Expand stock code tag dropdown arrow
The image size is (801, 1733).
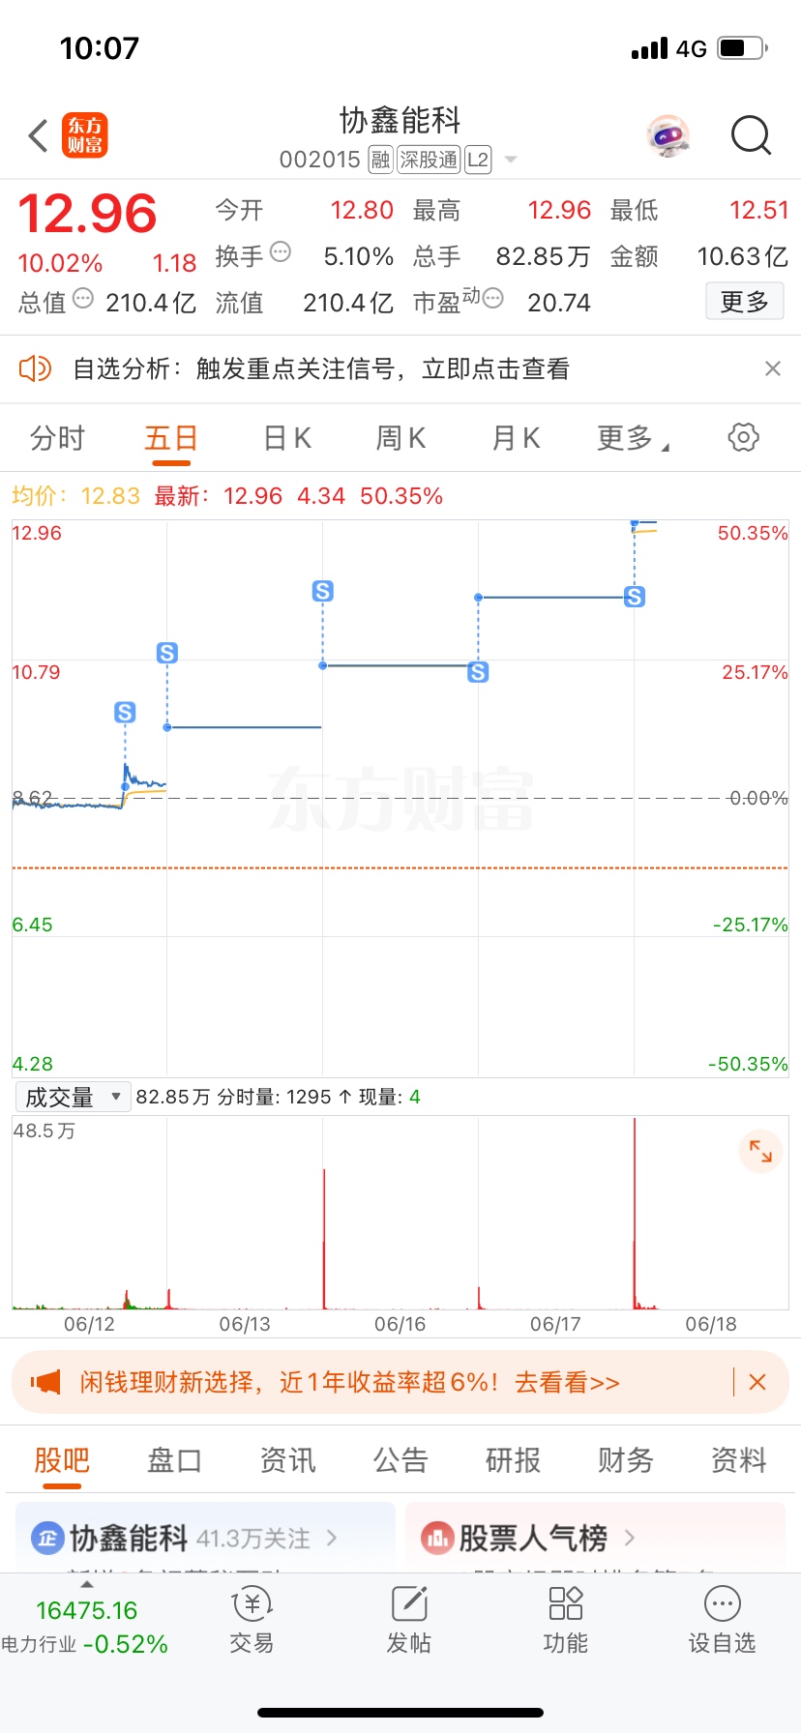(x=511, y=160)
